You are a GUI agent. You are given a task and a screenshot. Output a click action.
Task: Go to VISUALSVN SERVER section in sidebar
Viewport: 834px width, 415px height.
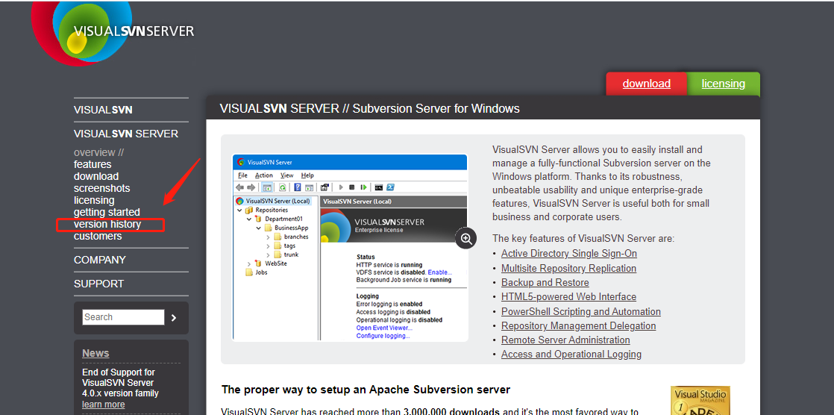(126, 134)
